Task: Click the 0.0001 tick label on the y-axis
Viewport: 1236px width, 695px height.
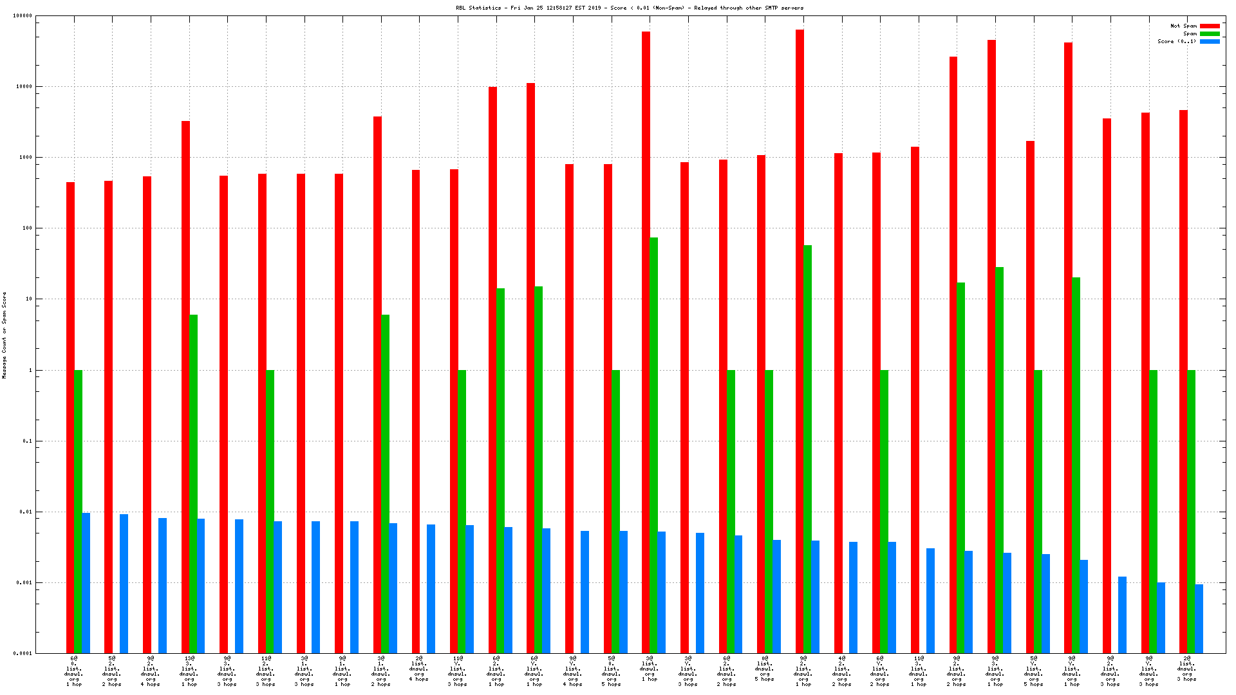Action: coord(22,654)
